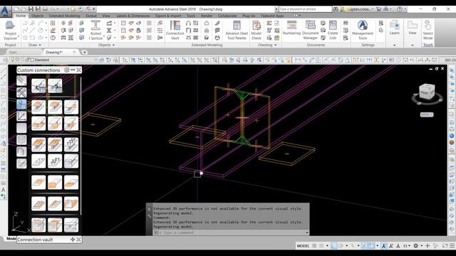Image resolution: width=456 pixels, height=256 pixels.
Task: Open the Extended Modeling ribbon tab
Action: [x=64, y=16]
